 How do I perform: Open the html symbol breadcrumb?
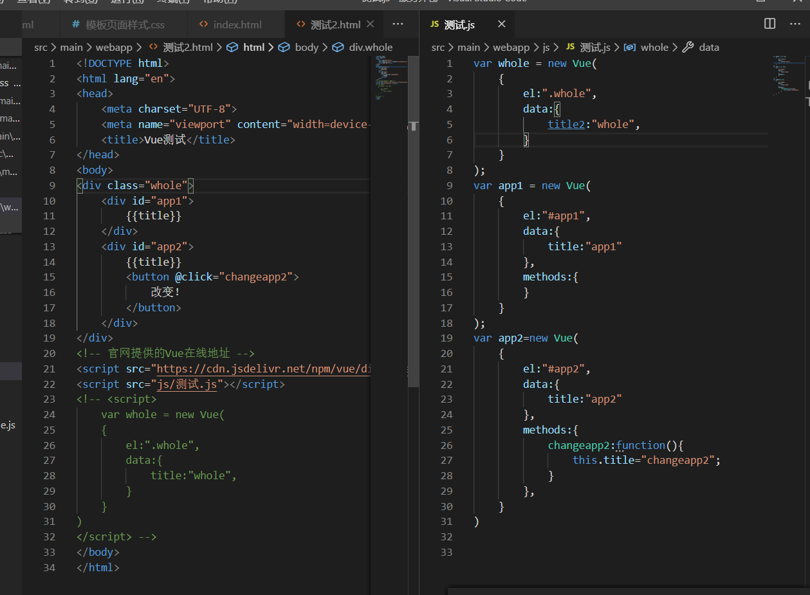246,47
